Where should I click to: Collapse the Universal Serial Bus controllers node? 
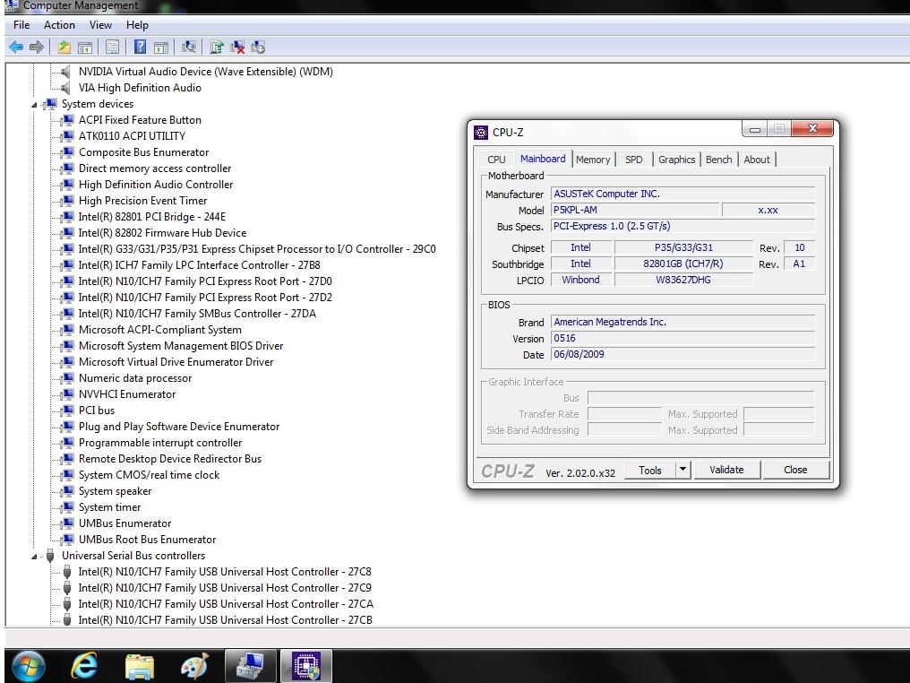click(34, 557)
